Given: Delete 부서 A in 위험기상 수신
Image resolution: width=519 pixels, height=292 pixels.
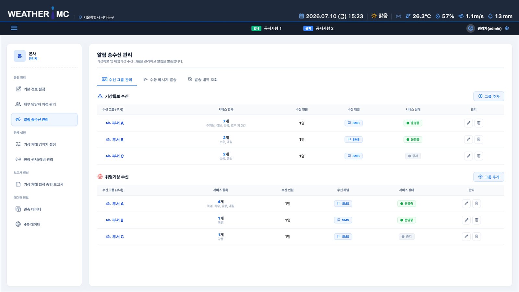Looking at the screenshot, I should pyautogui.click(x=477, y=204).
